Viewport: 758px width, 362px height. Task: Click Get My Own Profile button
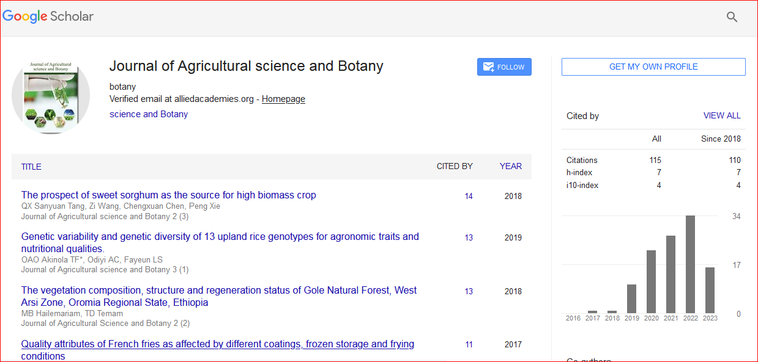653,67
